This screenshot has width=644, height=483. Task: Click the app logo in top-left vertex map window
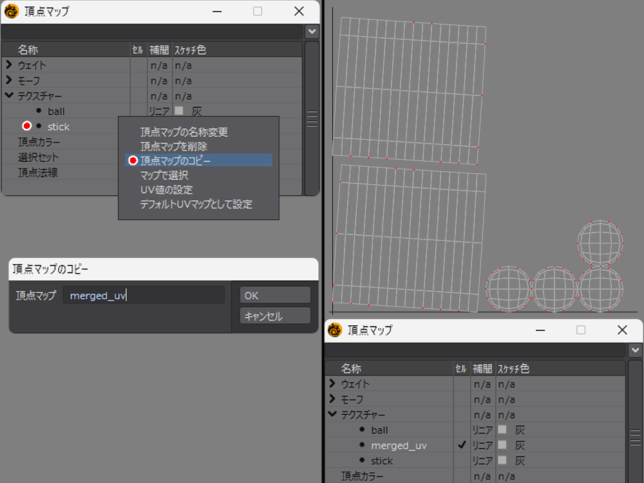pos(12,12)
